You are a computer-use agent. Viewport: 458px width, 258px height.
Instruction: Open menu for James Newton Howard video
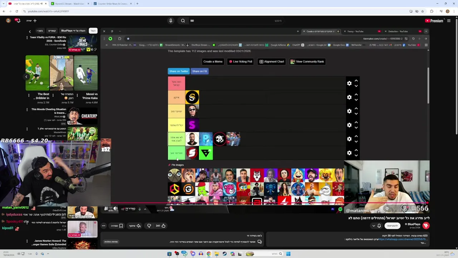(27, 242)
